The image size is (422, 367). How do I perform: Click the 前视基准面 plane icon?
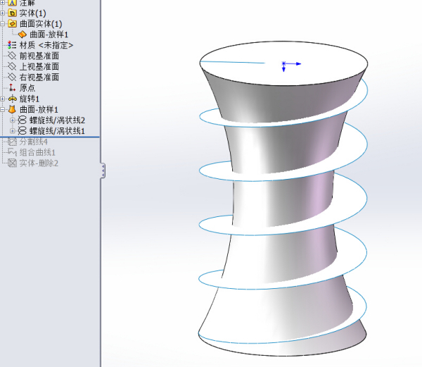[12, 56]
